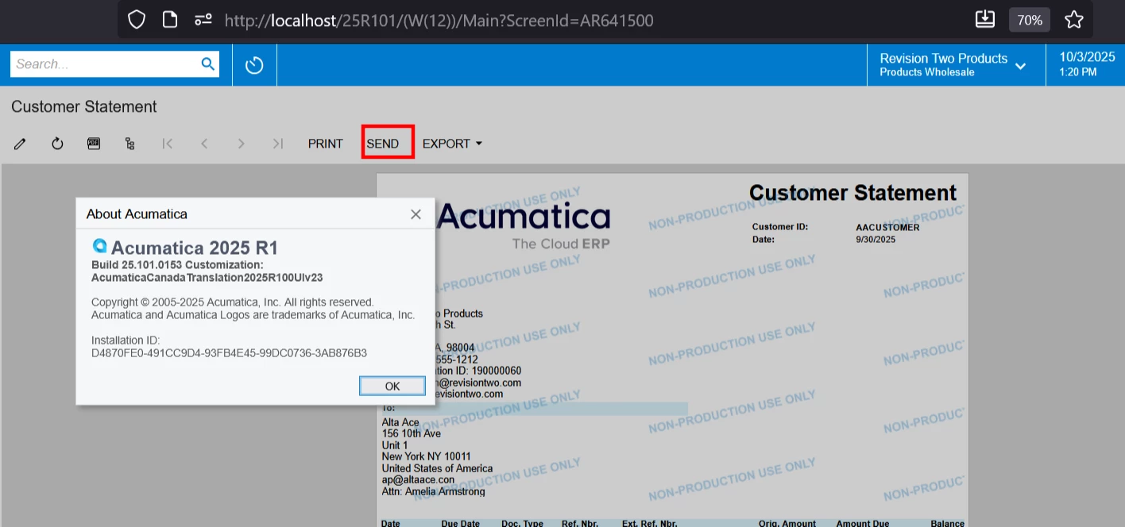This screenshot has height=527, width=1125.
Task: Toggle the report groups tree icon
Action: 130,144
